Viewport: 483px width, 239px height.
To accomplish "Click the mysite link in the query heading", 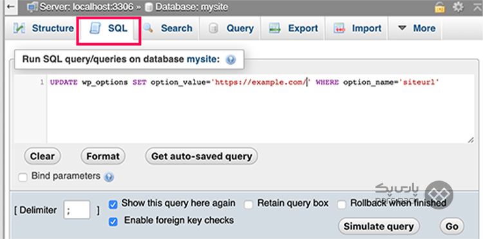I will coord(201,59).
